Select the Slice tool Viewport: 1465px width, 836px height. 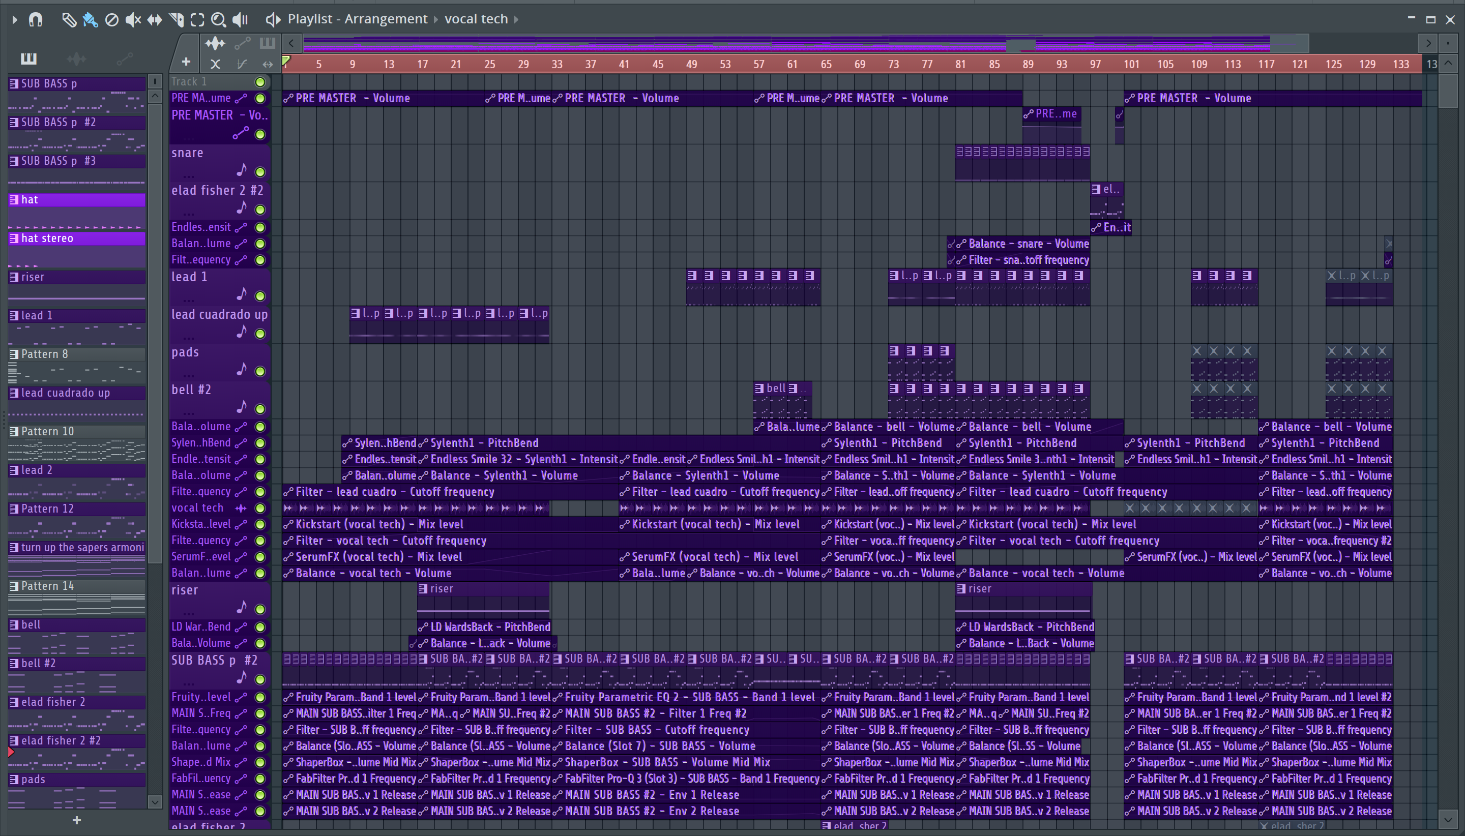pos(177,19)
